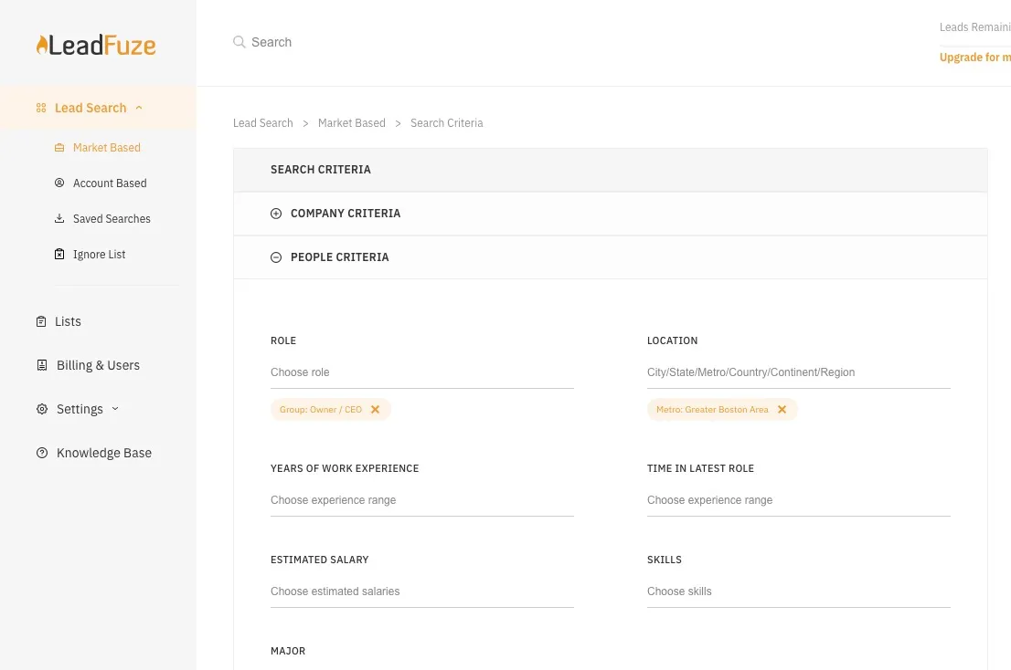The height and width of the screenshot is (670, 1011).
Task: Click the Ignore List clipboard icon
Action: 59,255
